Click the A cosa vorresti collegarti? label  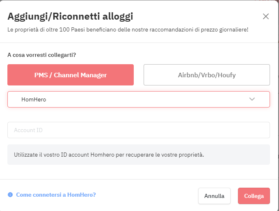tap(41, 55)
